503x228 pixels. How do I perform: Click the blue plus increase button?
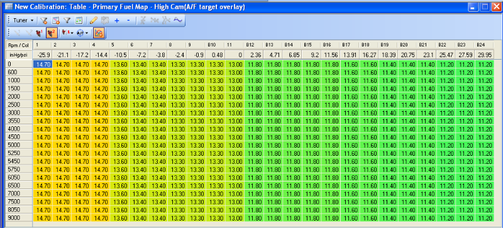(x=117, y=21)
